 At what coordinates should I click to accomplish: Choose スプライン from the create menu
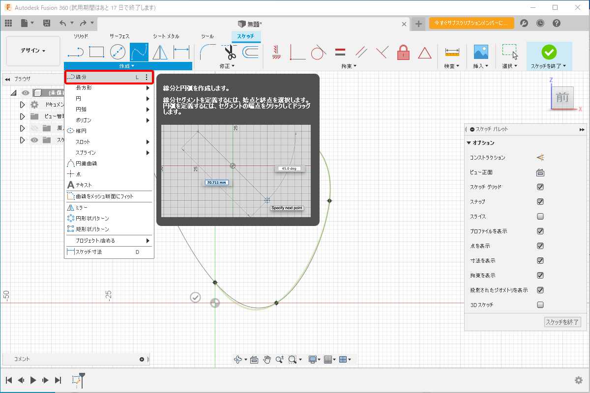(x=109, y=152)
